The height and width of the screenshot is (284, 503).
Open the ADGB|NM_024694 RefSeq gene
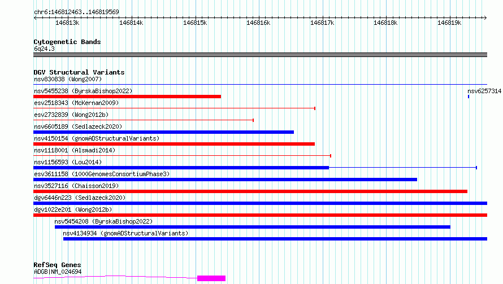click(58, 272)
